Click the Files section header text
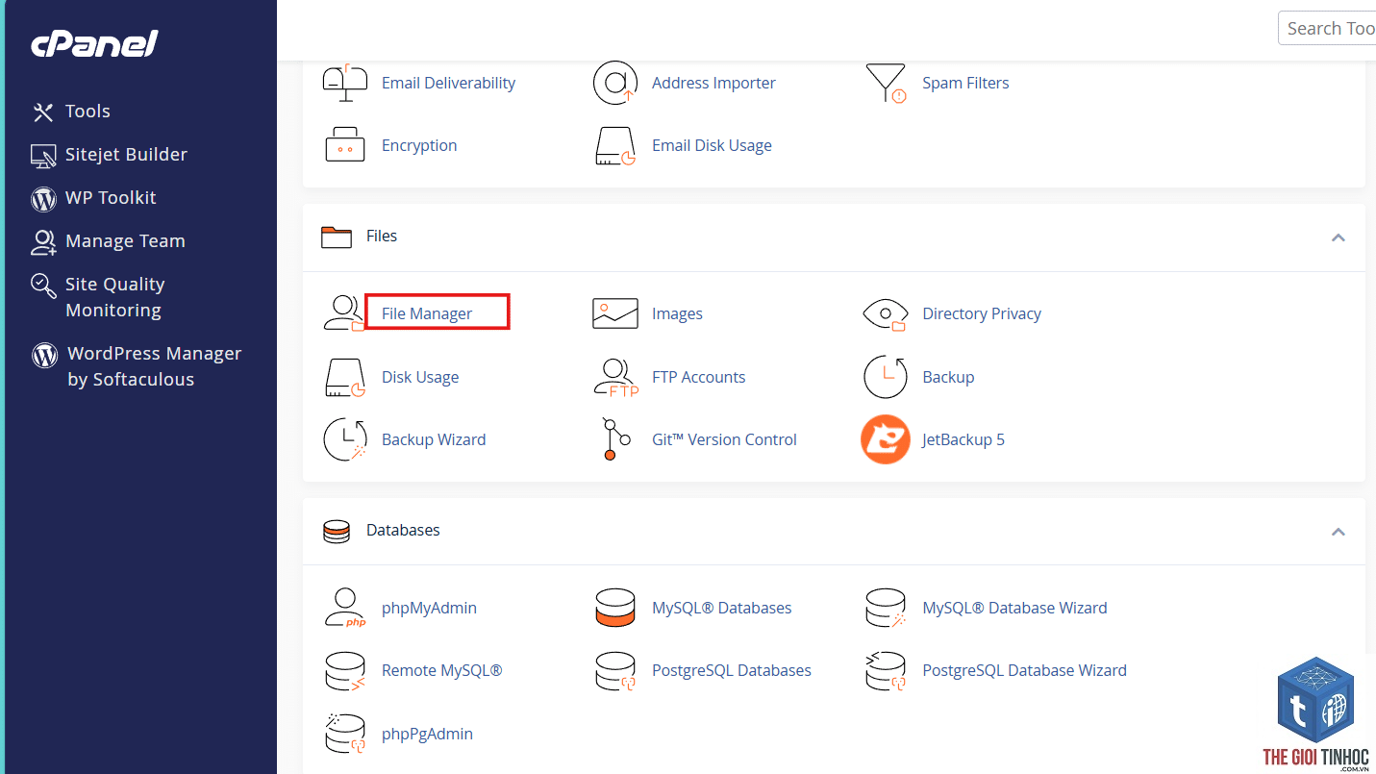The image size is (1376, 774). click(x=382, y=236)
